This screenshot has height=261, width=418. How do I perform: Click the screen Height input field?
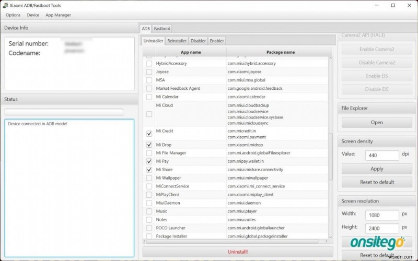[382, 228]
